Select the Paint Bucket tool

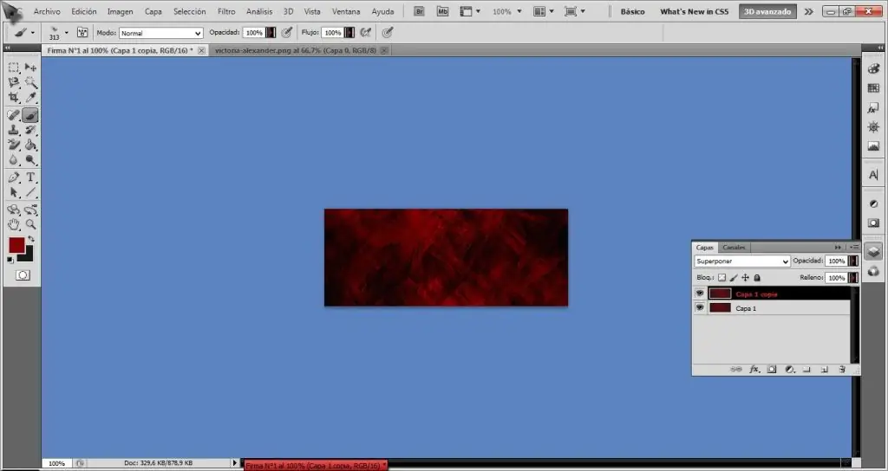(30, 145)
